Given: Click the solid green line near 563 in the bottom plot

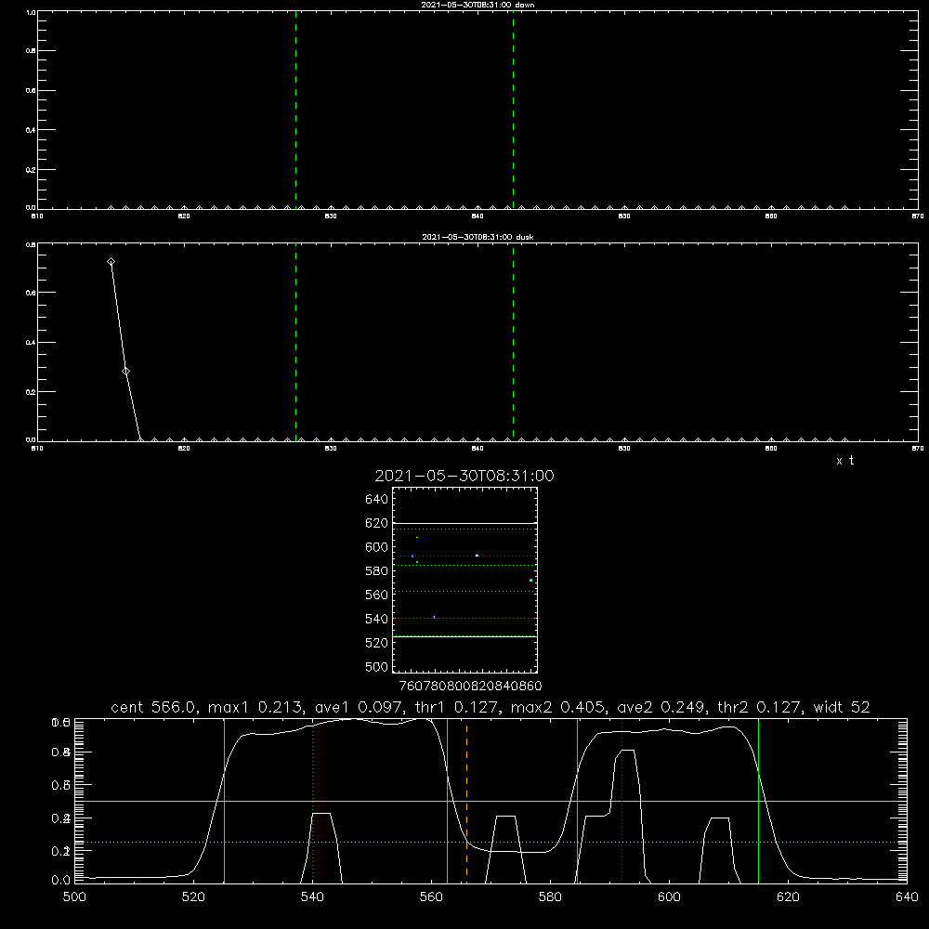Looking at the screenshot, I should coord(448,801).
